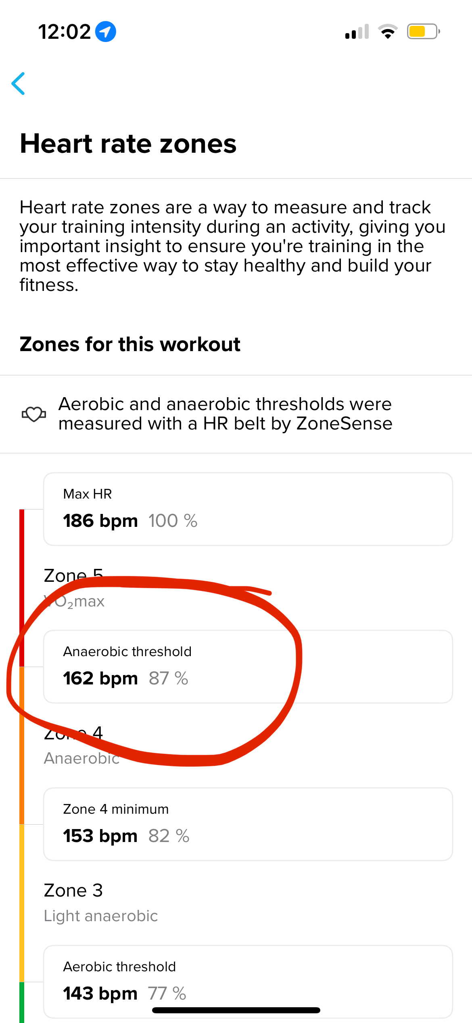Tap the location arrow in status bar

106,32
